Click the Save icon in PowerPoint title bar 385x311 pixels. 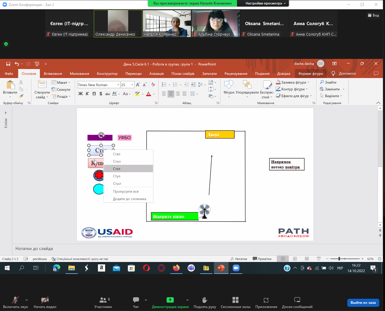coord(8,64)
